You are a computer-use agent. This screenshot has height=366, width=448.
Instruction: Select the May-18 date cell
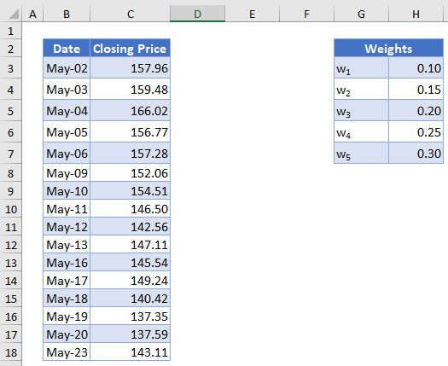[x=67, y=298]
